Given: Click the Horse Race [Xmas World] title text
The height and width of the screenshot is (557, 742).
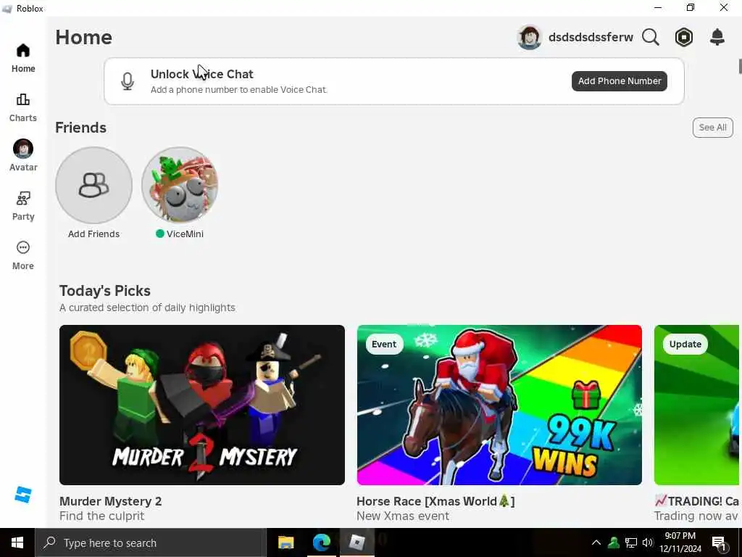Looking at the screenshot, I should click(x=435, y=501).
